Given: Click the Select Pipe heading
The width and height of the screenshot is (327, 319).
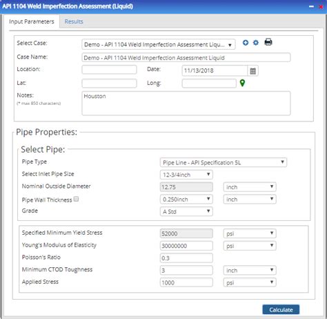Looking at the screenshot, I should 43,150.
